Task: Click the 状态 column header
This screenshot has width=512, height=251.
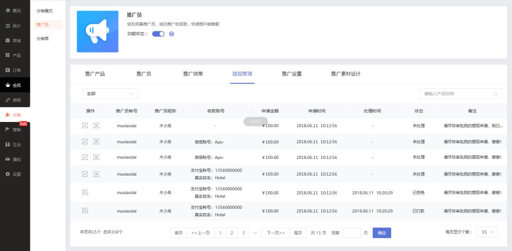Action: click(x=419, y=111)
